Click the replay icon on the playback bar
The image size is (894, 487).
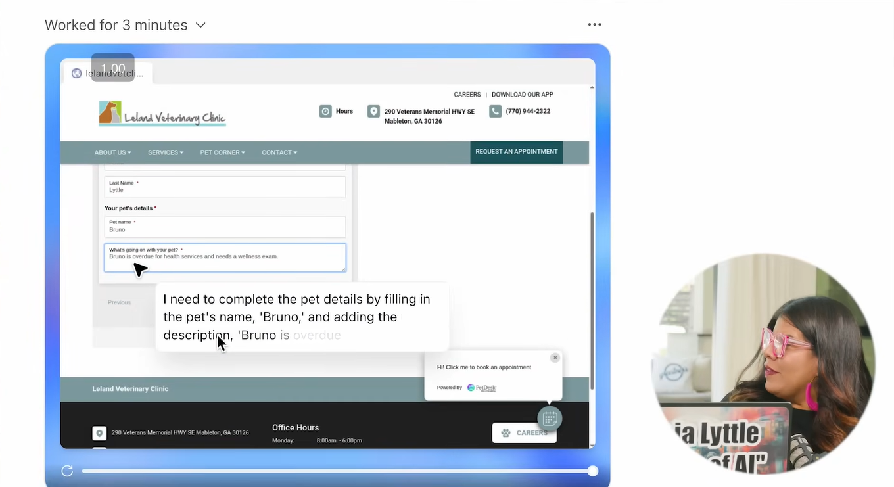pos(67,471)
